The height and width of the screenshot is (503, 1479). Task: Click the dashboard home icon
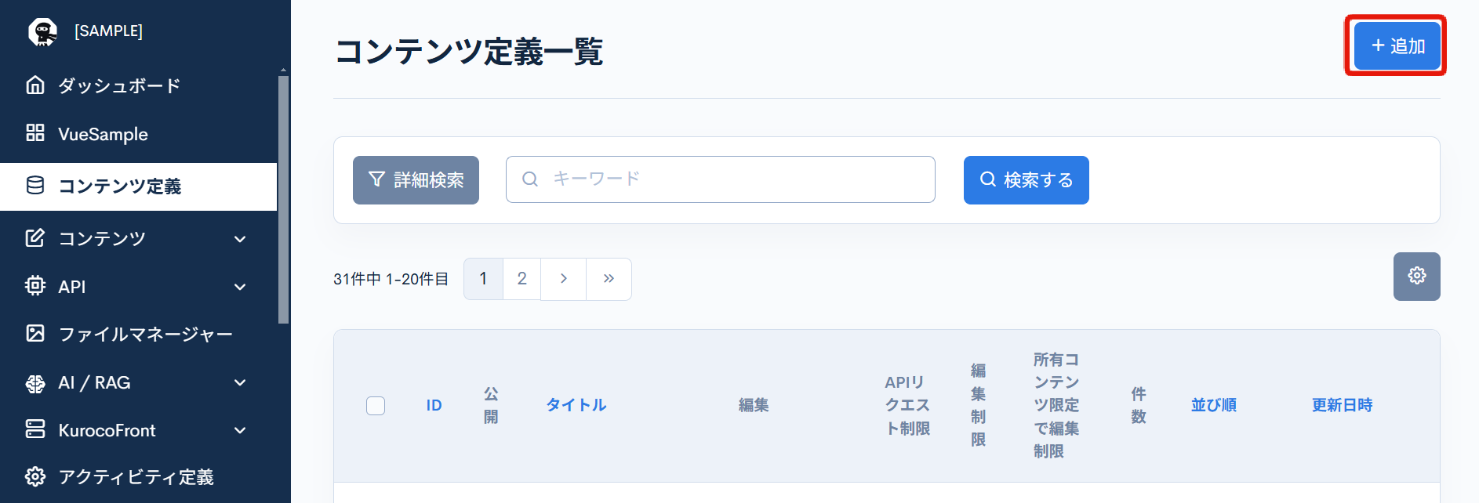[x=35, y=85]
